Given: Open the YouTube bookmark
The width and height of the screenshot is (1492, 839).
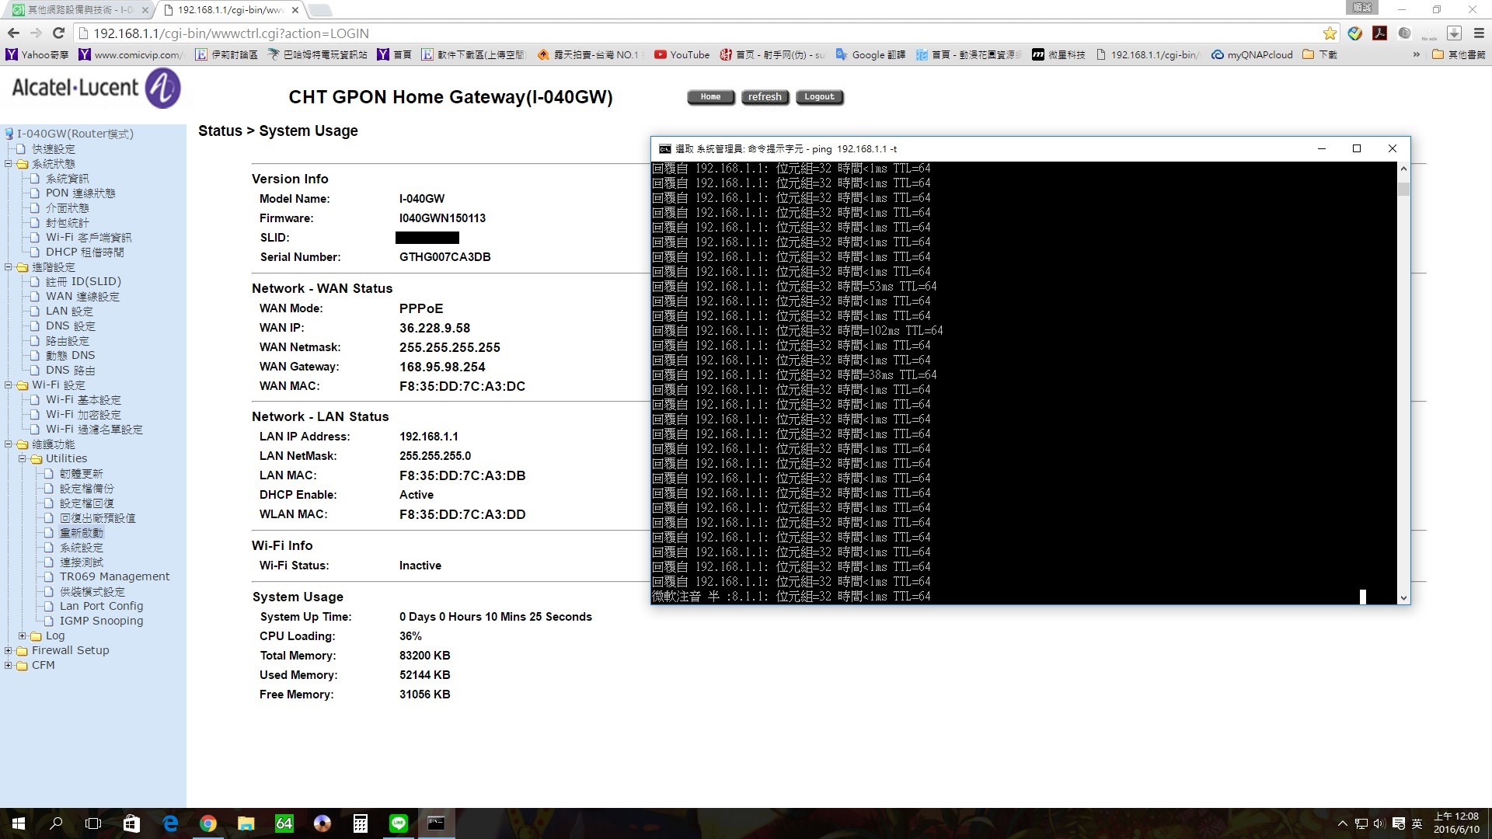Looking at the screenshot, I should [682, 54].
